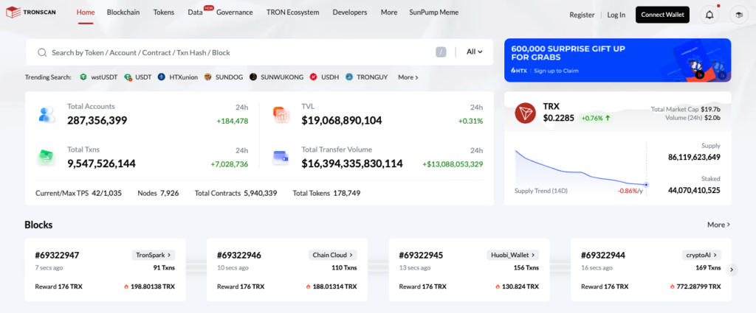Click the Total Transfer Volume wallet icon
Viewport: 756px width, 313px height.
coord(281,157)
